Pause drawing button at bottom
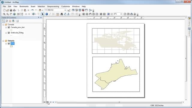Viewport: 192px width, 108px height. click(53, 102)
